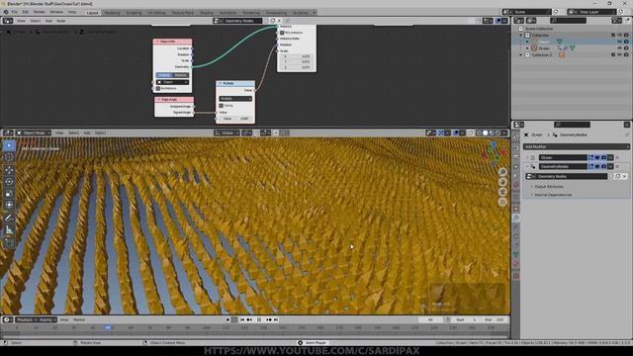Open the 3D viewport Object menu
The image size is (633, 356).
(100, 133)
